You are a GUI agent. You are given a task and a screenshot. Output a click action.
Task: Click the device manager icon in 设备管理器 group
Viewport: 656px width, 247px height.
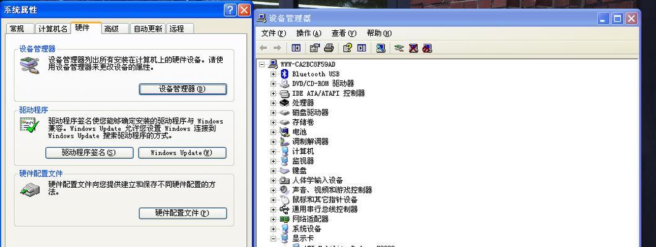tap(29, 65)
